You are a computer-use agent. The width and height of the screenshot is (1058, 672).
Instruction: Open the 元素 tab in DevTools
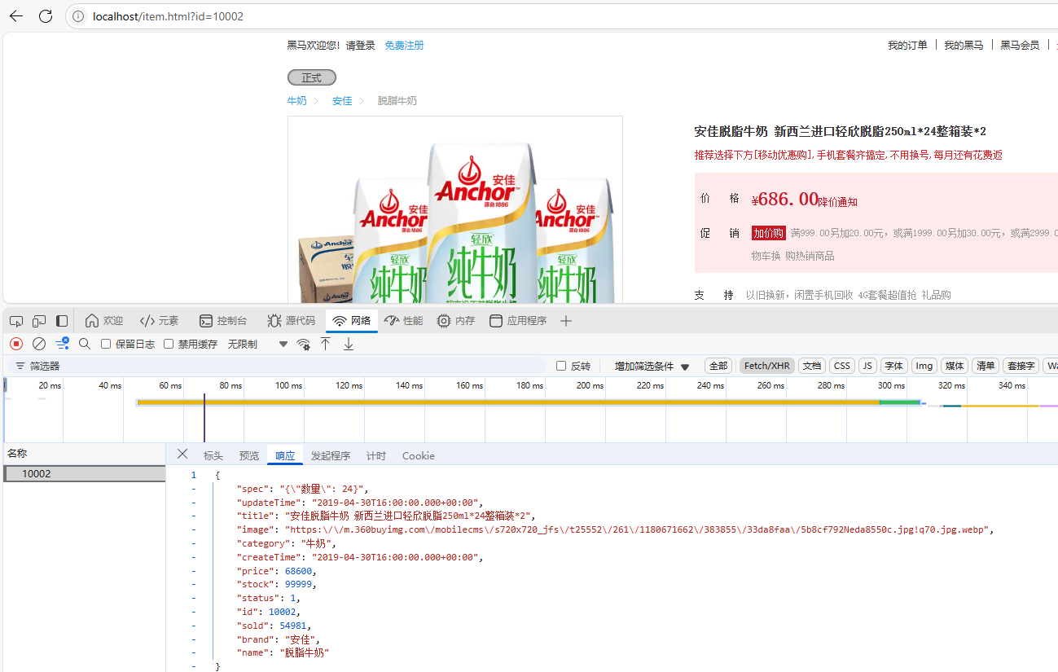pos(160,321)
